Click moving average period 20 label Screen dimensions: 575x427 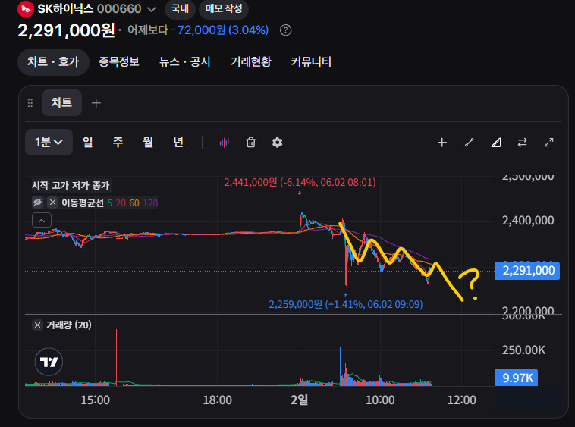click(121, 203)
